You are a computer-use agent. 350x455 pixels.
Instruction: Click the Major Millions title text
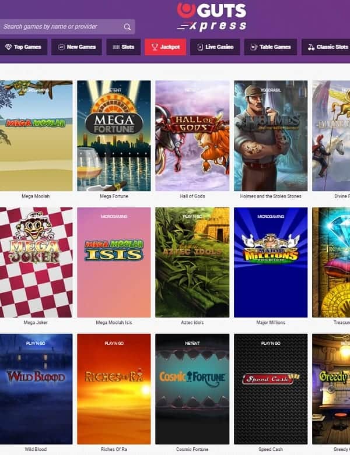[271, 322]
